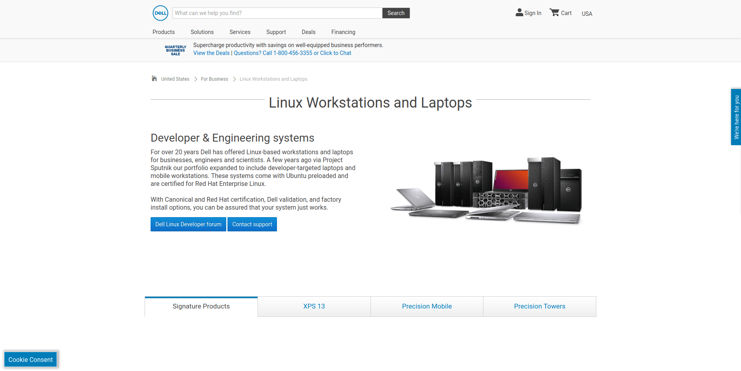The width and height of the screenshot is (741, 371).
Task: Open the shopping cart icon
Action: point(554,13)
